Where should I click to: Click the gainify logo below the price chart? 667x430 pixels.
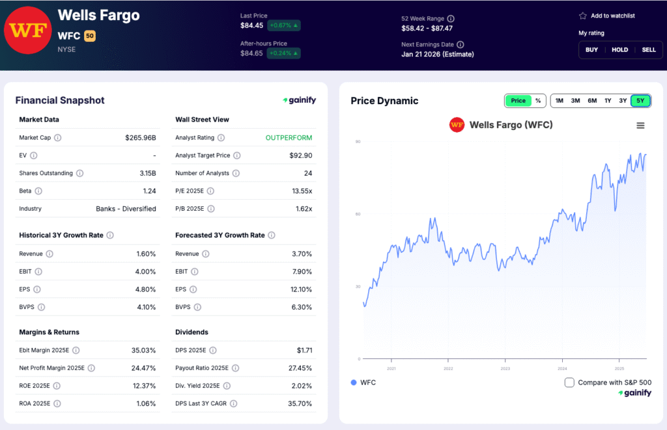click(634, 393)
